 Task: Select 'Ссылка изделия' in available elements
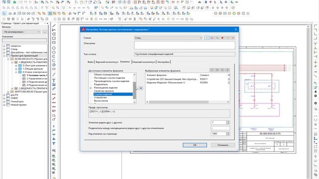coord(113,94)
